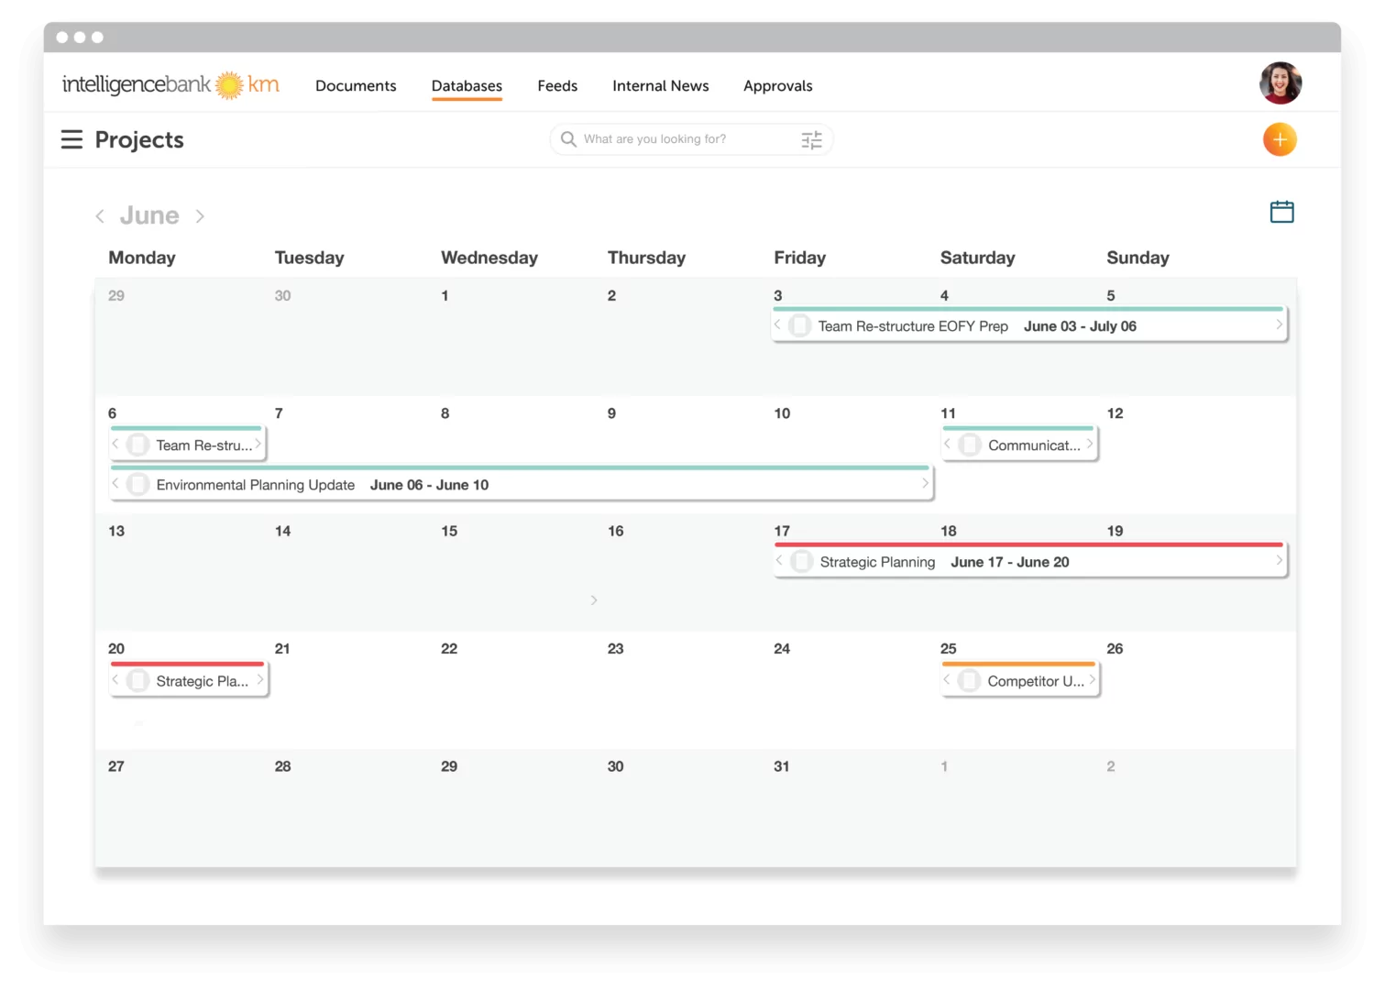This screenshot has width=1385, height=990.
Task: Click the June month title
Action: [x=149, y=215]
